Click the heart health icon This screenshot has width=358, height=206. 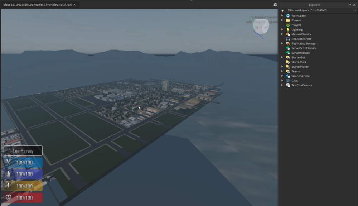point(9,197)
